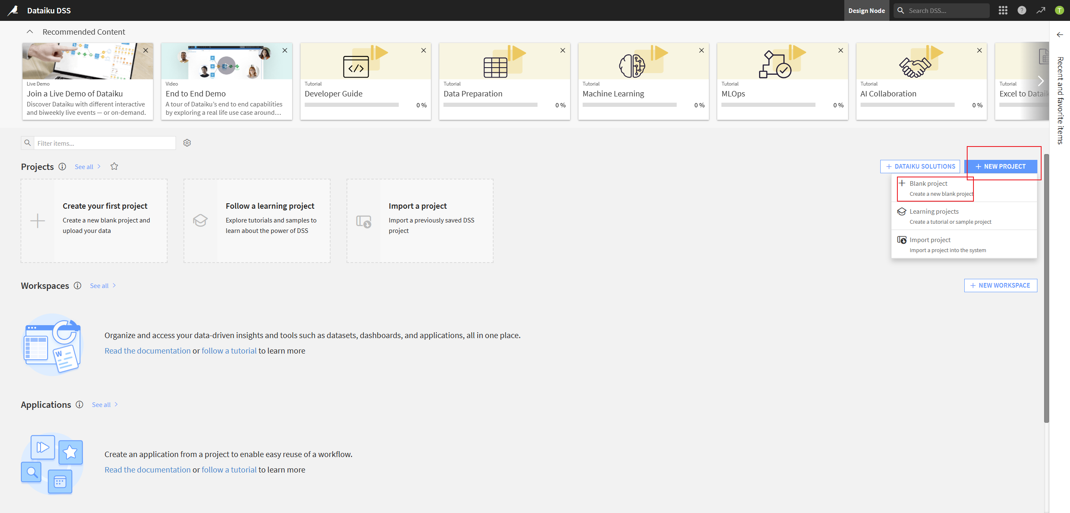Open the applications grid menu
This screenshot has width=1070, height=513.
(x=1003, y=10)
